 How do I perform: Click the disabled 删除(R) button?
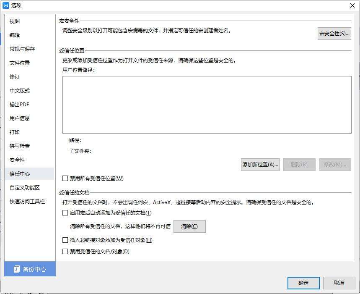[299, 165]
